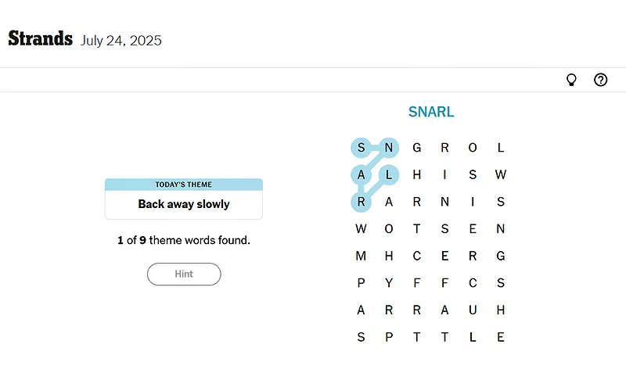
Task: Tap the letter Y in the grid
Action: (x=389, y=283)
